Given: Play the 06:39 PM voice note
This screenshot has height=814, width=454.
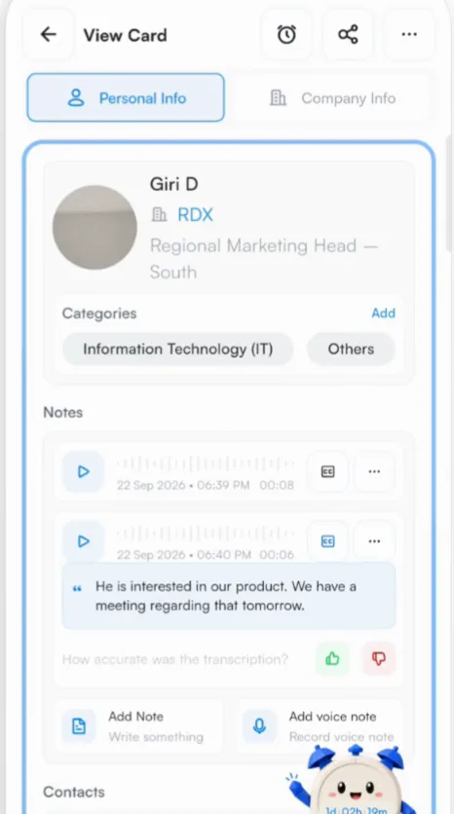Looking at the screenshot, I should (83, 471).
